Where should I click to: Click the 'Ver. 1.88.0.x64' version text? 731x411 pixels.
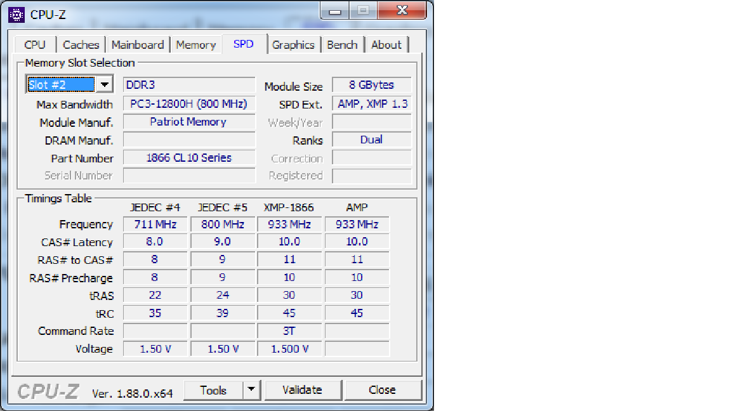tap(133, 394)
